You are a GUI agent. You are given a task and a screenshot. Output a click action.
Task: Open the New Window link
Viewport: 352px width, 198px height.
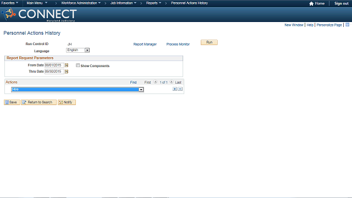click(x=294, y=25)
